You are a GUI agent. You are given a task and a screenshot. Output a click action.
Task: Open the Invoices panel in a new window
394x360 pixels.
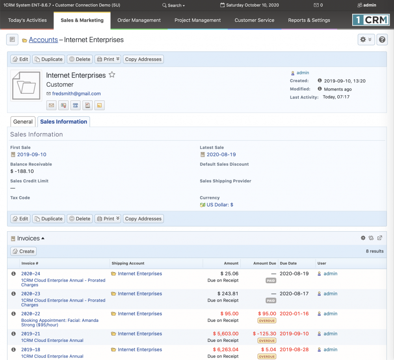380,238
